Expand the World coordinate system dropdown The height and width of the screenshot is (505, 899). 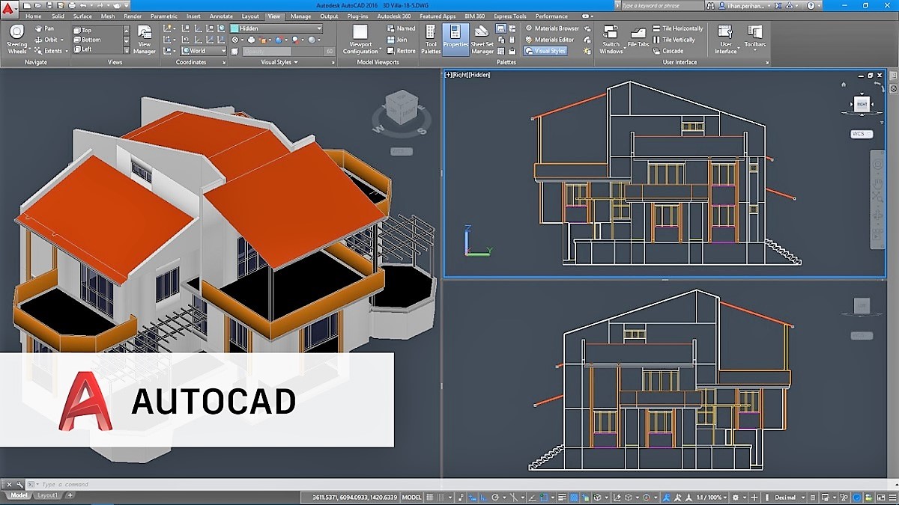point(203,51)
